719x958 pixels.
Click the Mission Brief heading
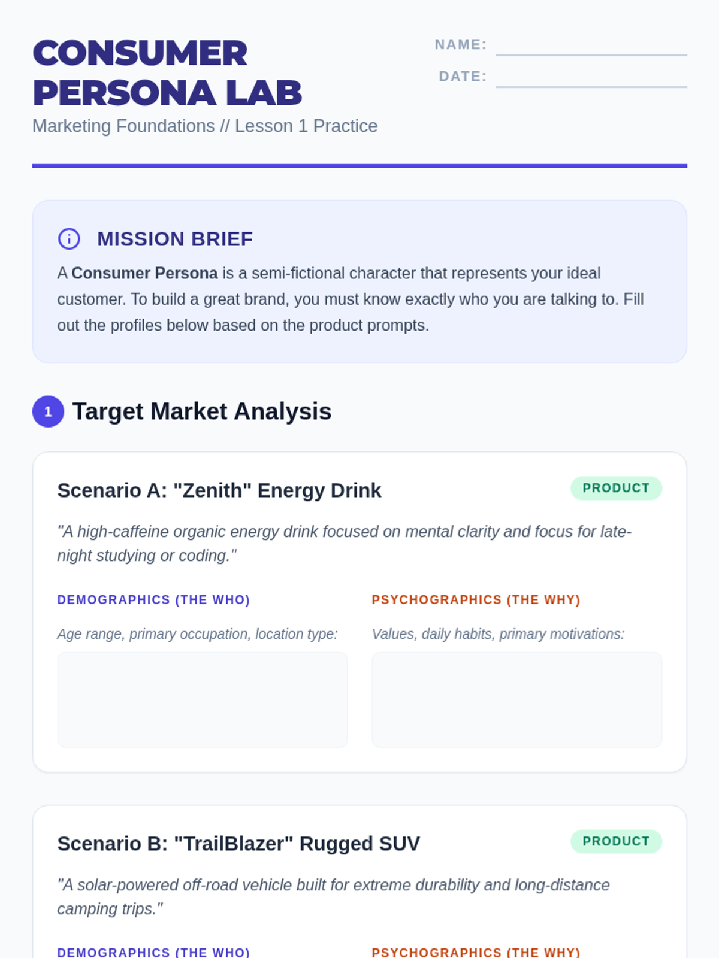(x=175, y=239)
